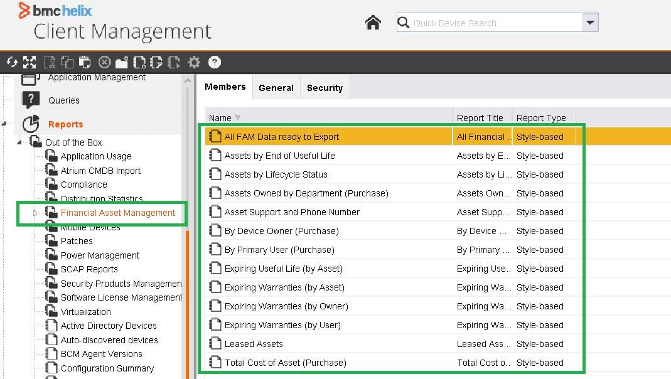
Task: Click the Generate Report play icon
Action: click(174, 63)
